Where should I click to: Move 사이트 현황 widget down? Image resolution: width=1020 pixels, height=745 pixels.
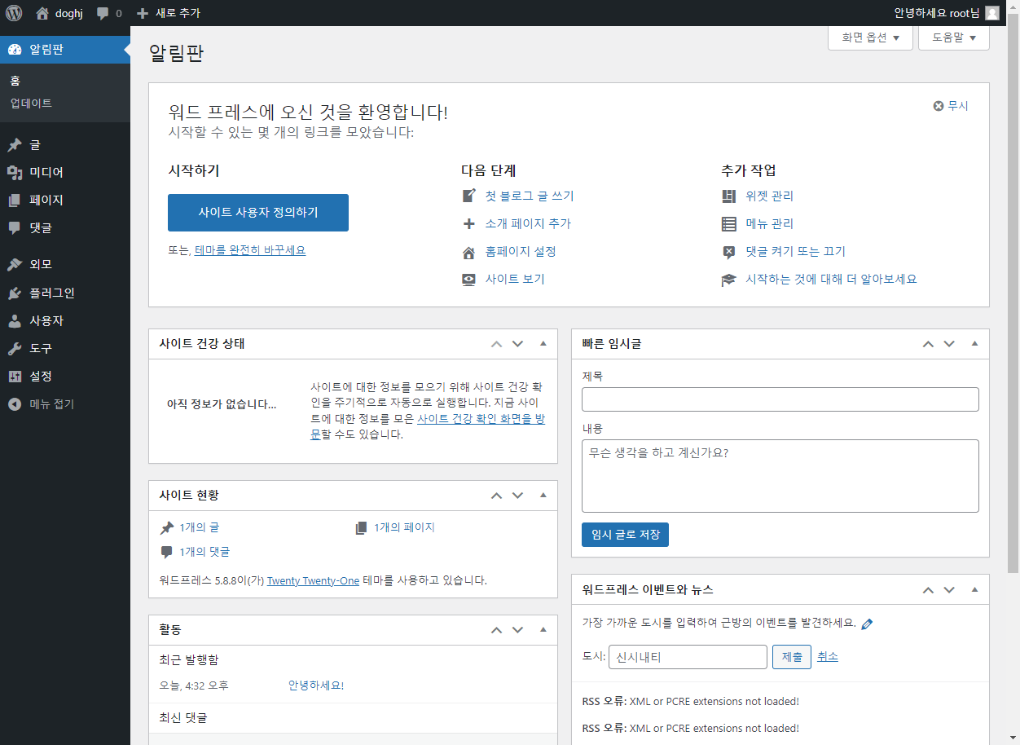(x=517, y=495)
